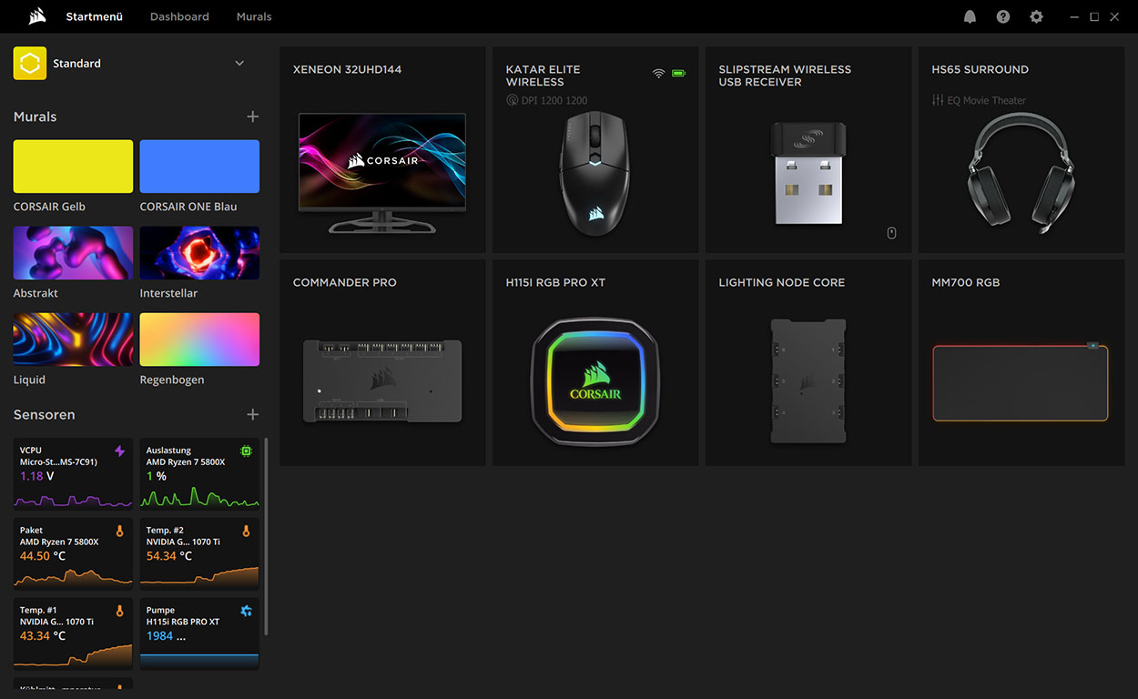Open the COMMANDER PRO device card
This screenshot has width=1138, height=699.
tap(382, 363)
